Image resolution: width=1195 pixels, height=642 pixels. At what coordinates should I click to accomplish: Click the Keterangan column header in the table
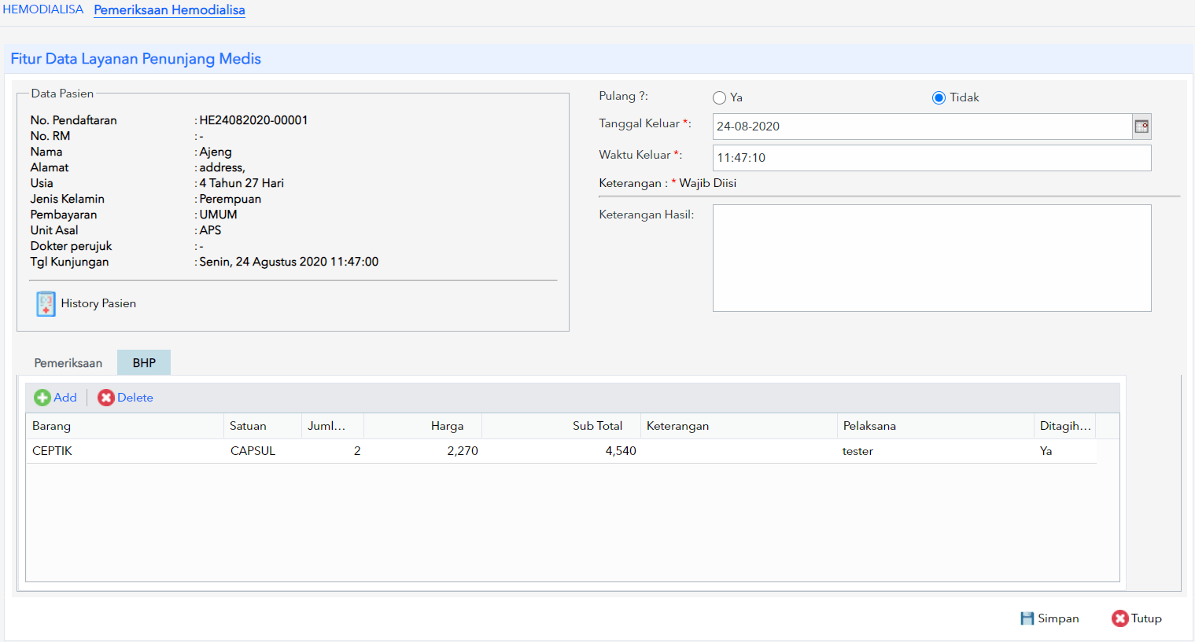(739, 426)
